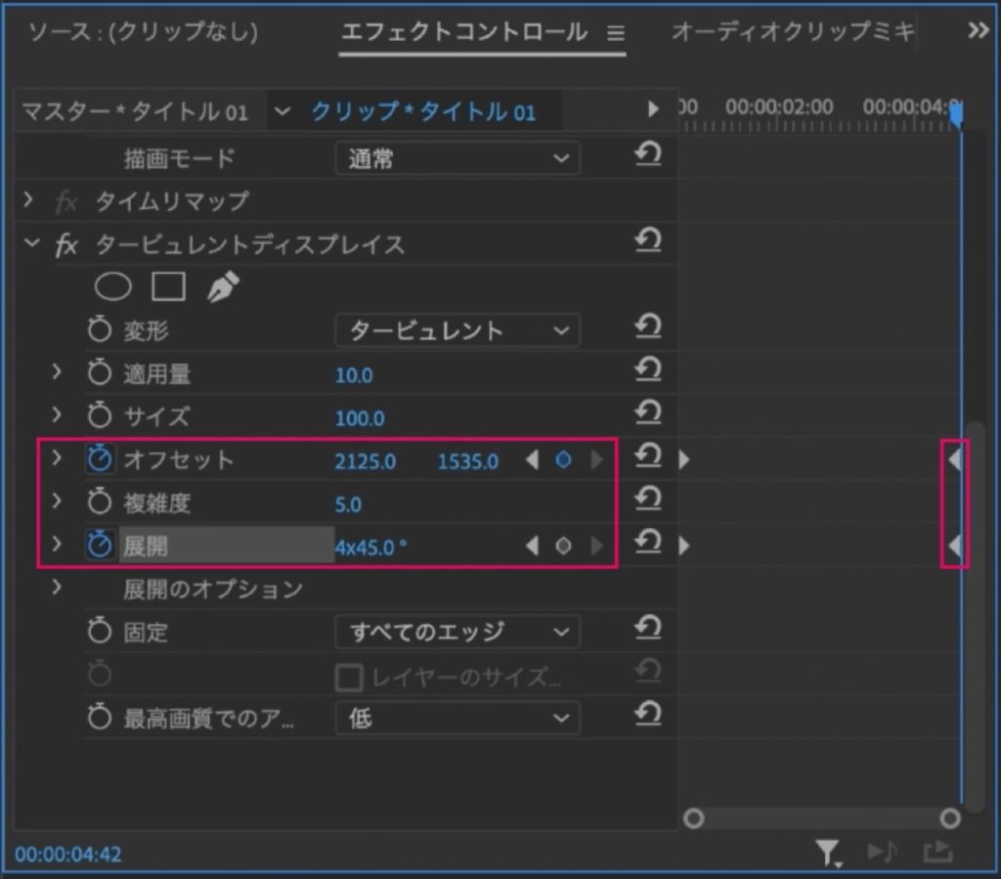Image resolution: width=1001 pixels, height=879 pixels.
Task: Click the サイズ value 100.0
Action: click(x=360, y=418)
